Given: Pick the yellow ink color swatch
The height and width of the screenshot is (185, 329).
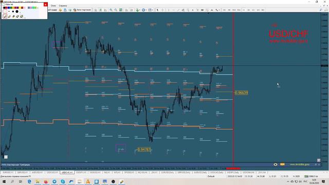Looking at the screenshot, I should click(20, 8).
